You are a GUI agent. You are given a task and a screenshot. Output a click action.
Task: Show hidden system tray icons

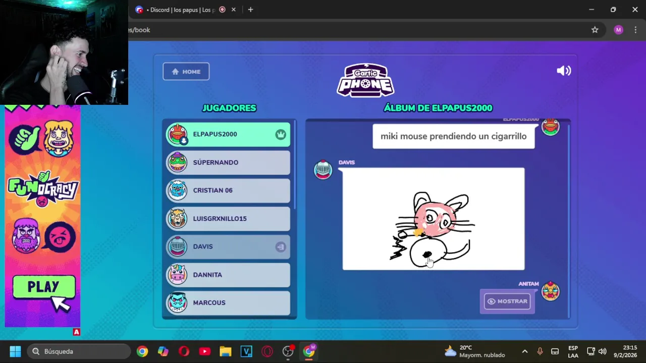524,351
